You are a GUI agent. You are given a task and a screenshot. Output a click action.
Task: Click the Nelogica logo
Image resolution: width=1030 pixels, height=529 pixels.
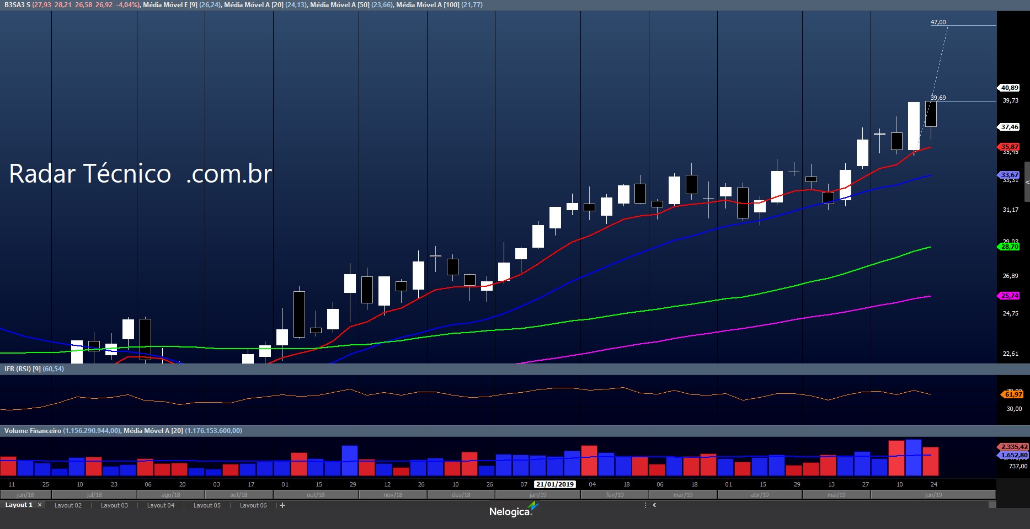click(512, 511)
